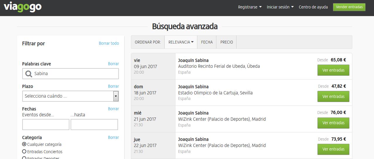Open the Iniciar sesión dropdown menu
374x159 pixels.
coord(280,7)
